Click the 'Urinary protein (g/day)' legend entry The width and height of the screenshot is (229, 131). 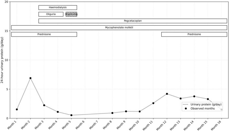[202, 104]
